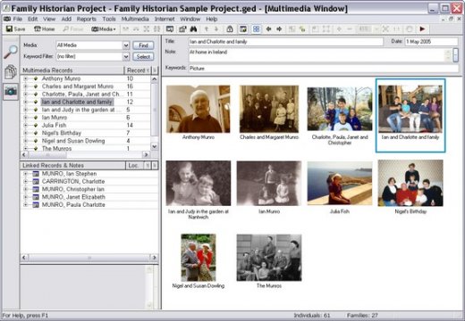Select the stacked pages sidebar icon

11,71
